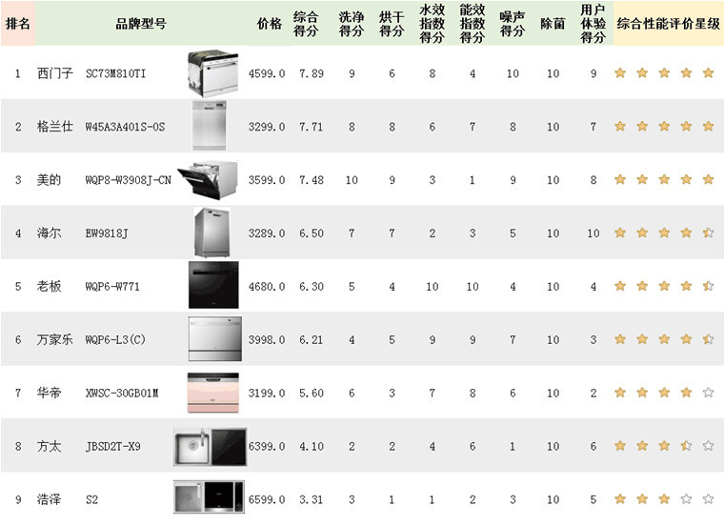Select model number S2

point(91,499)
